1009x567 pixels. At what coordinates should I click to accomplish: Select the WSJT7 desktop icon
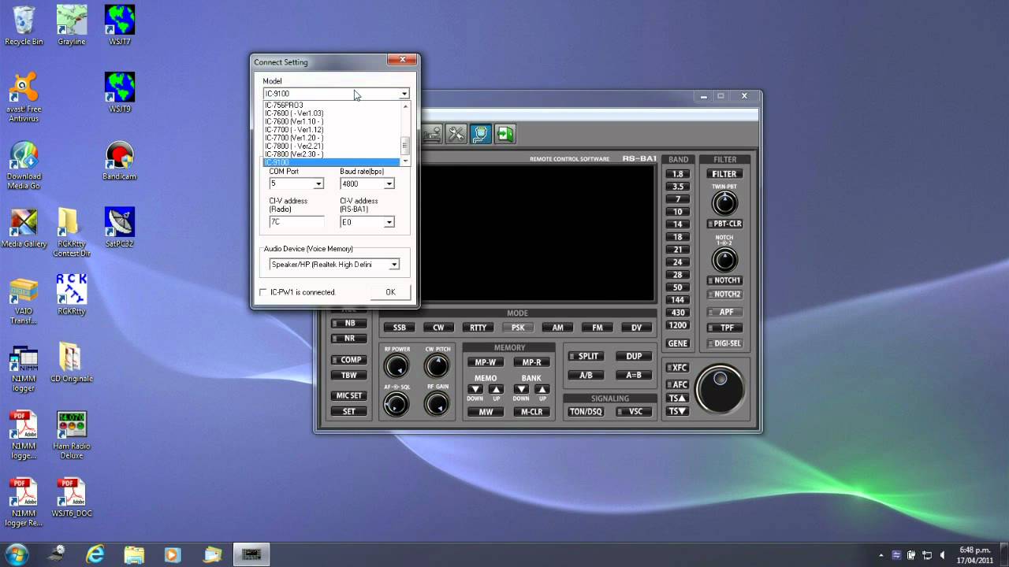(120, 25)
